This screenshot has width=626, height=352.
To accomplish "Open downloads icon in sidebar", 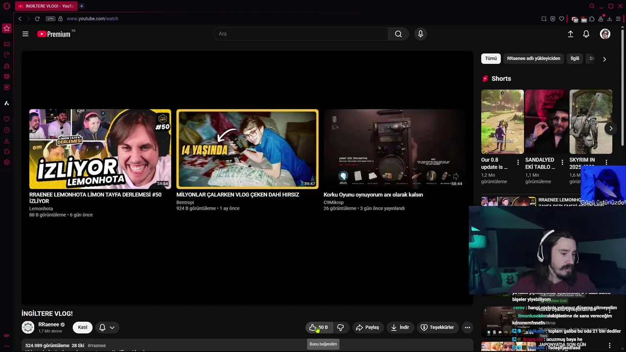I will coord(7,141).
